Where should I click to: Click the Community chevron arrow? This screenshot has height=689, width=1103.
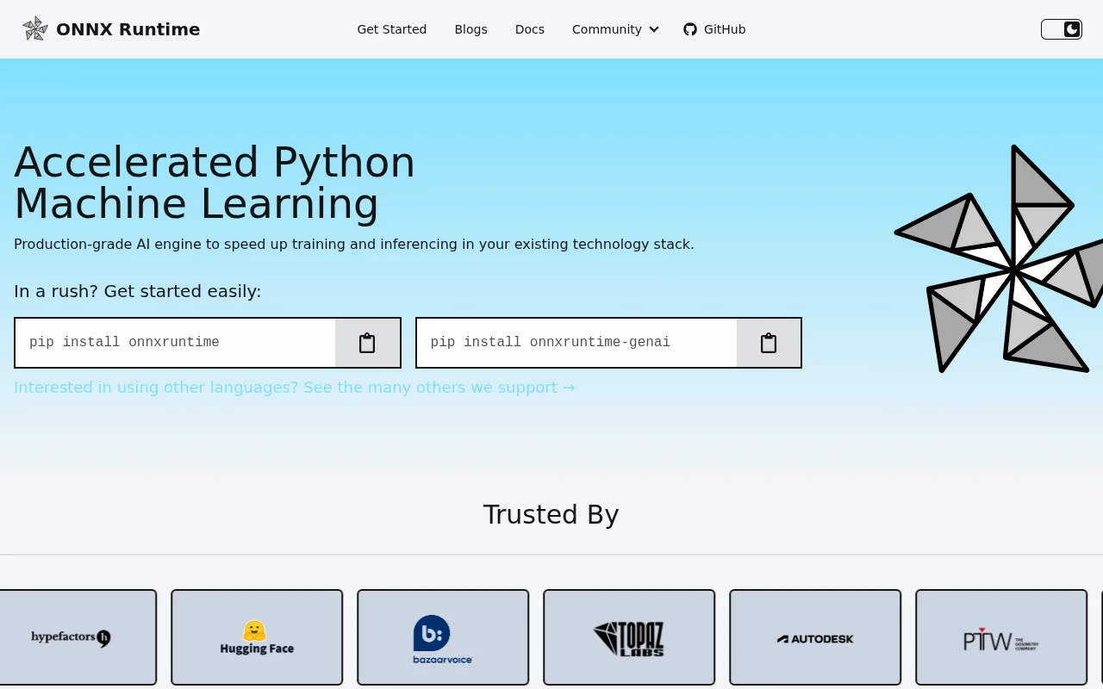click(654, 29)
